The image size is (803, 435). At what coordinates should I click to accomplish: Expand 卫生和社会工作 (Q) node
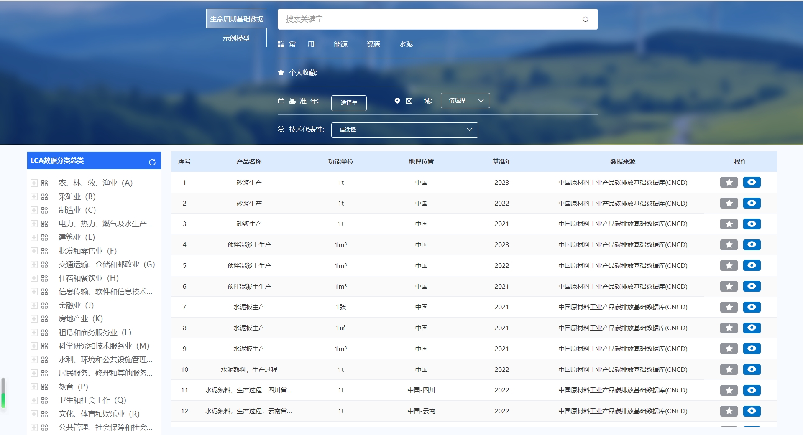coord(34,400)
